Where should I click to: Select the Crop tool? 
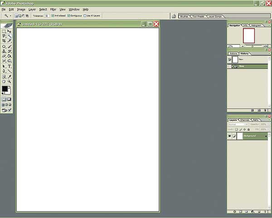coord(4,41)
